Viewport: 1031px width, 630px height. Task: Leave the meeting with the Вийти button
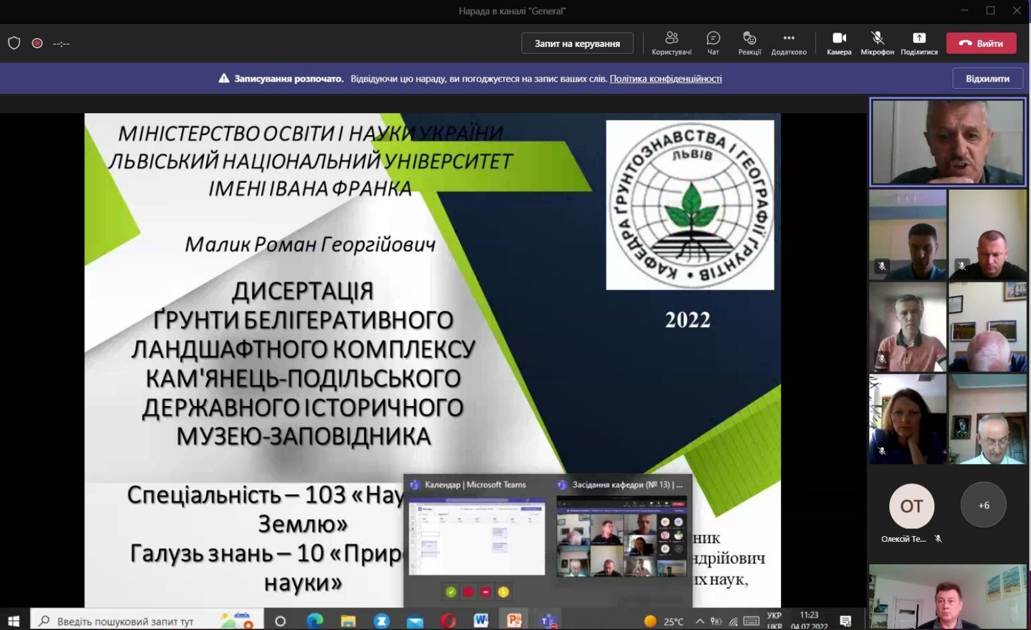click(981, 43)
